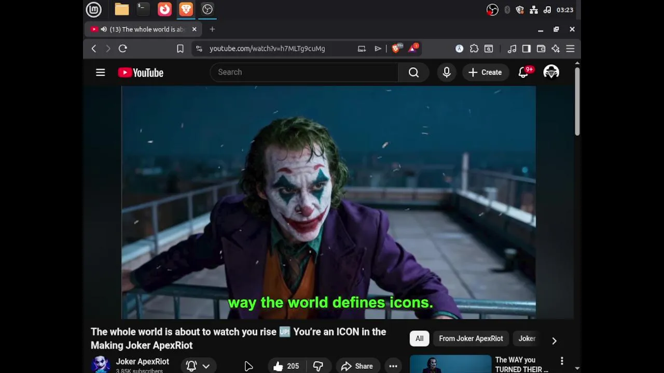Open the round blue extension icon
The height and width of the screenshot is (373, 664).
(x=460, y=49)
